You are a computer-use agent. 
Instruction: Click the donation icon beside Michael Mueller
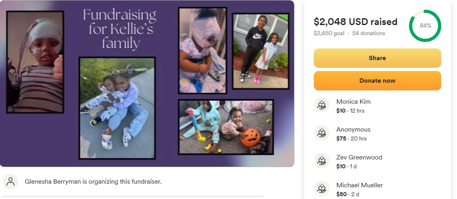(x=322, y=189)
